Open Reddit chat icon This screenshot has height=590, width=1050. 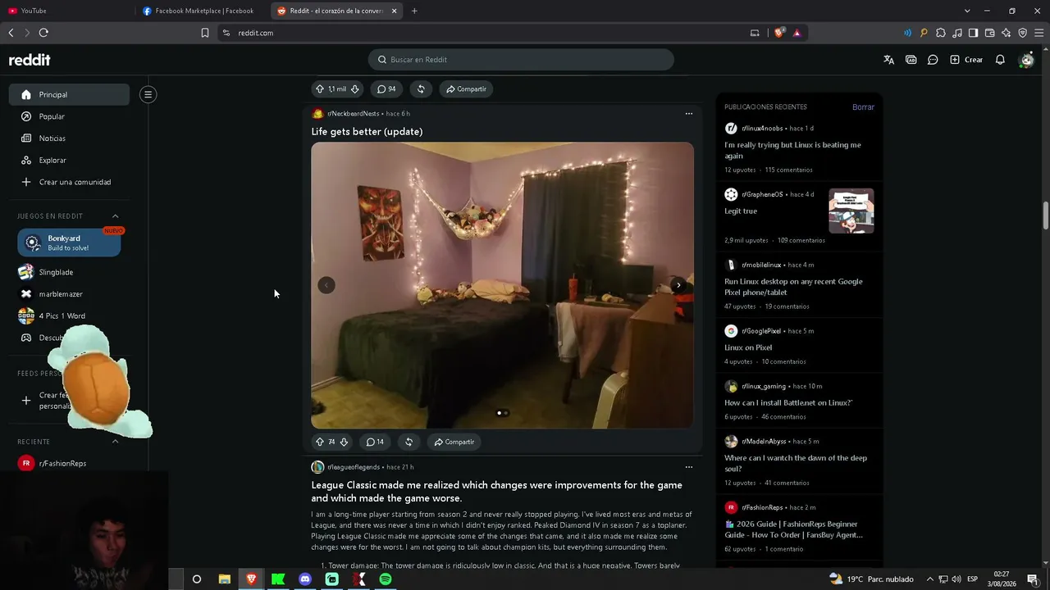click(933, 60)
